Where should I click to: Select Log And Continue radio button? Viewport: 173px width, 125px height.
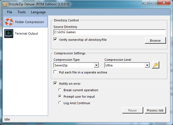[60, 103]
